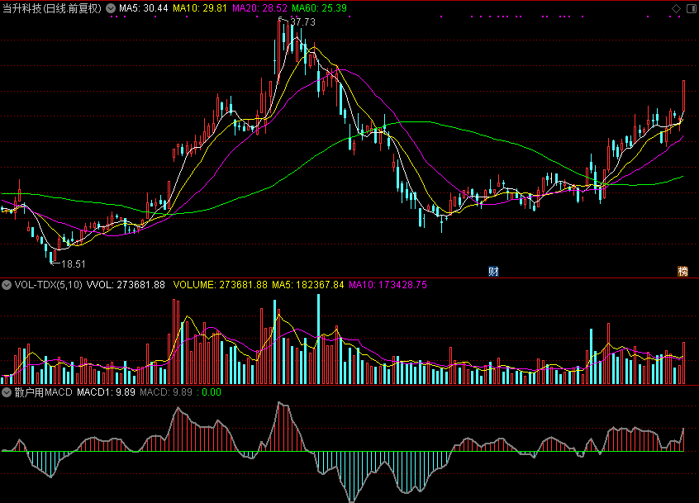
Task: Select the MA60: 25.39 moving average label
Action: tap(319, 8)
